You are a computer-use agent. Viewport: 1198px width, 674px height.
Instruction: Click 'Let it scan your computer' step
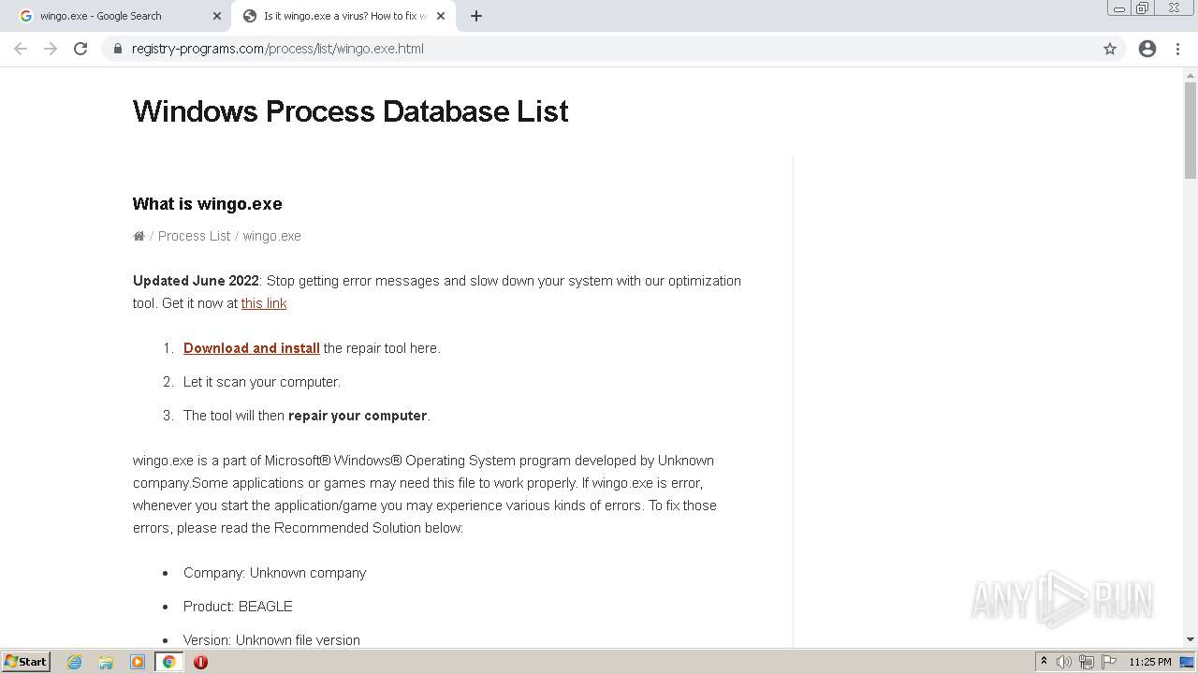click(x=262, y=382)
